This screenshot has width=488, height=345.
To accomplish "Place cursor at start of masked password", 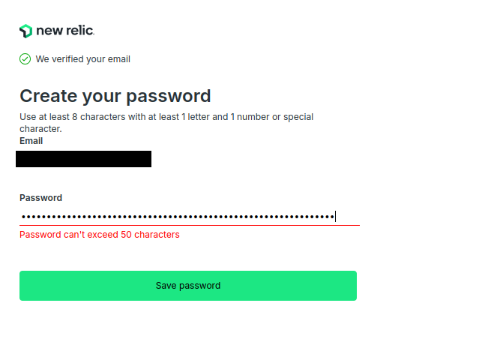I will point(22,217).
